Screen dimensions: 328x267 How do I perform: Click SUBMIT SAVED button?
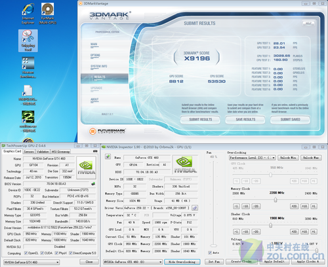click(290, 120)
